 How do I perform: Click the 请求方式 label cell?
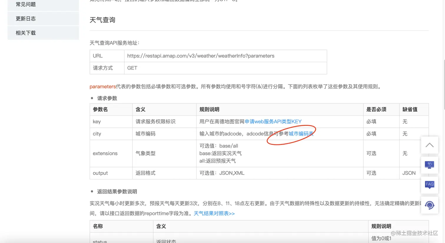(107, 68)
